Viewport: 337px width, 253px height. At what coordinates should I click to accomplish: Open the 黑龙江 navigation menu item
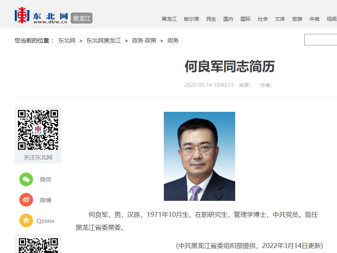coord(169,19)
